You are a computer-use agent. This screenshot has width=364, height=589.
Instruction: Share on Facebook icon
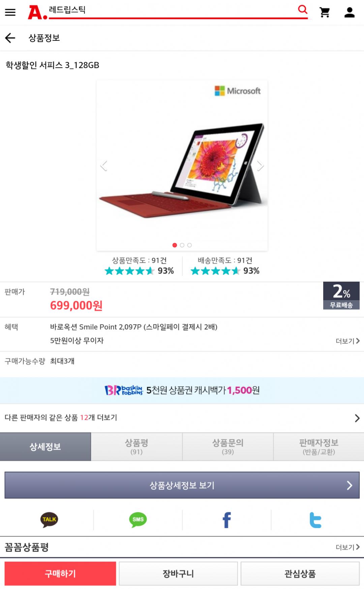pyautogui.click(x=227, y=520)
